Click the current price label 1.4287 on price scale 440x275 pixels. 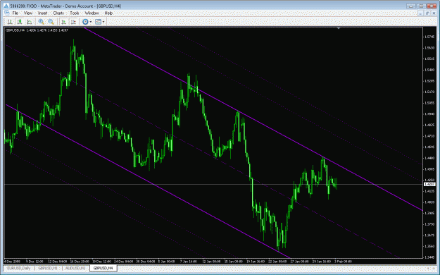pos(429,184)
